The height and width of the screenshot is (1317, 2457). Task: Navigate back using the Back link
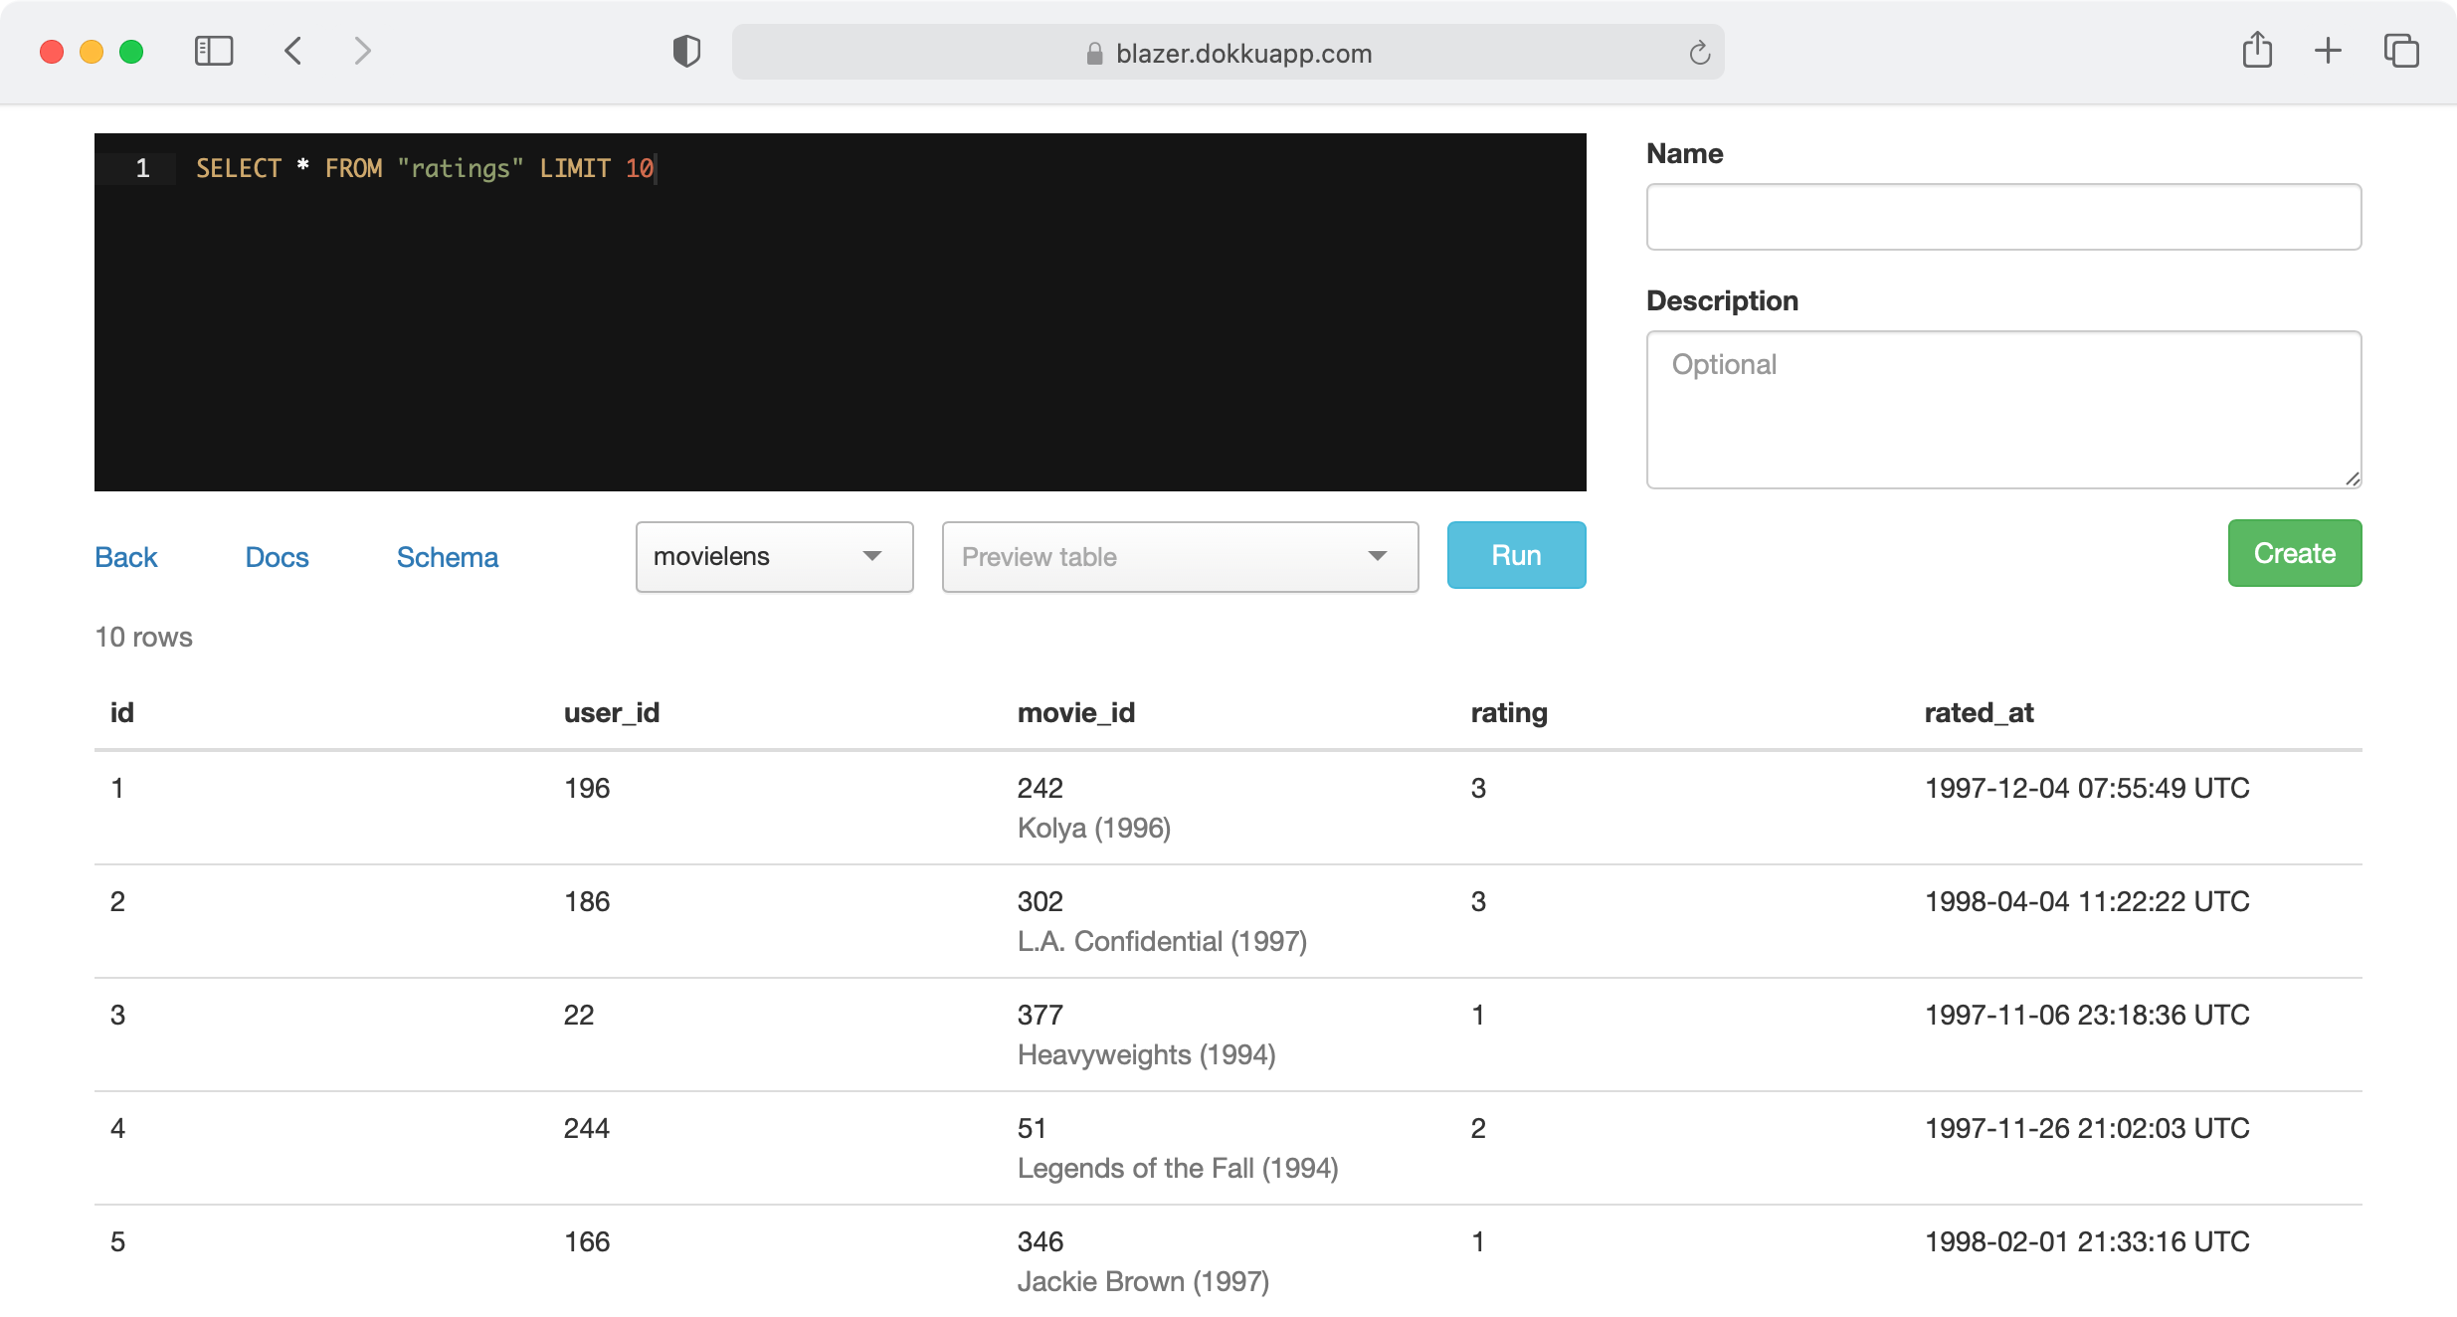coord(125,557)
